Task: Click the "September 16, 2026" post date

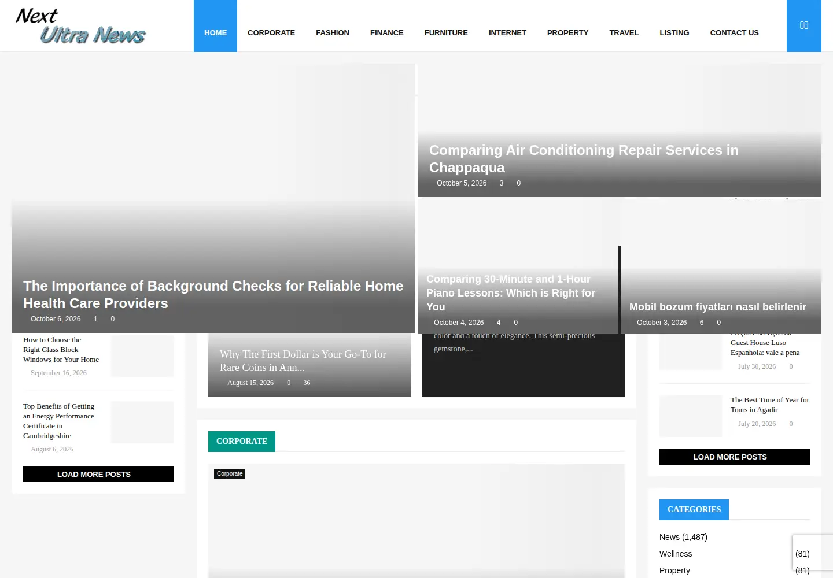Action: click(58, 373)
